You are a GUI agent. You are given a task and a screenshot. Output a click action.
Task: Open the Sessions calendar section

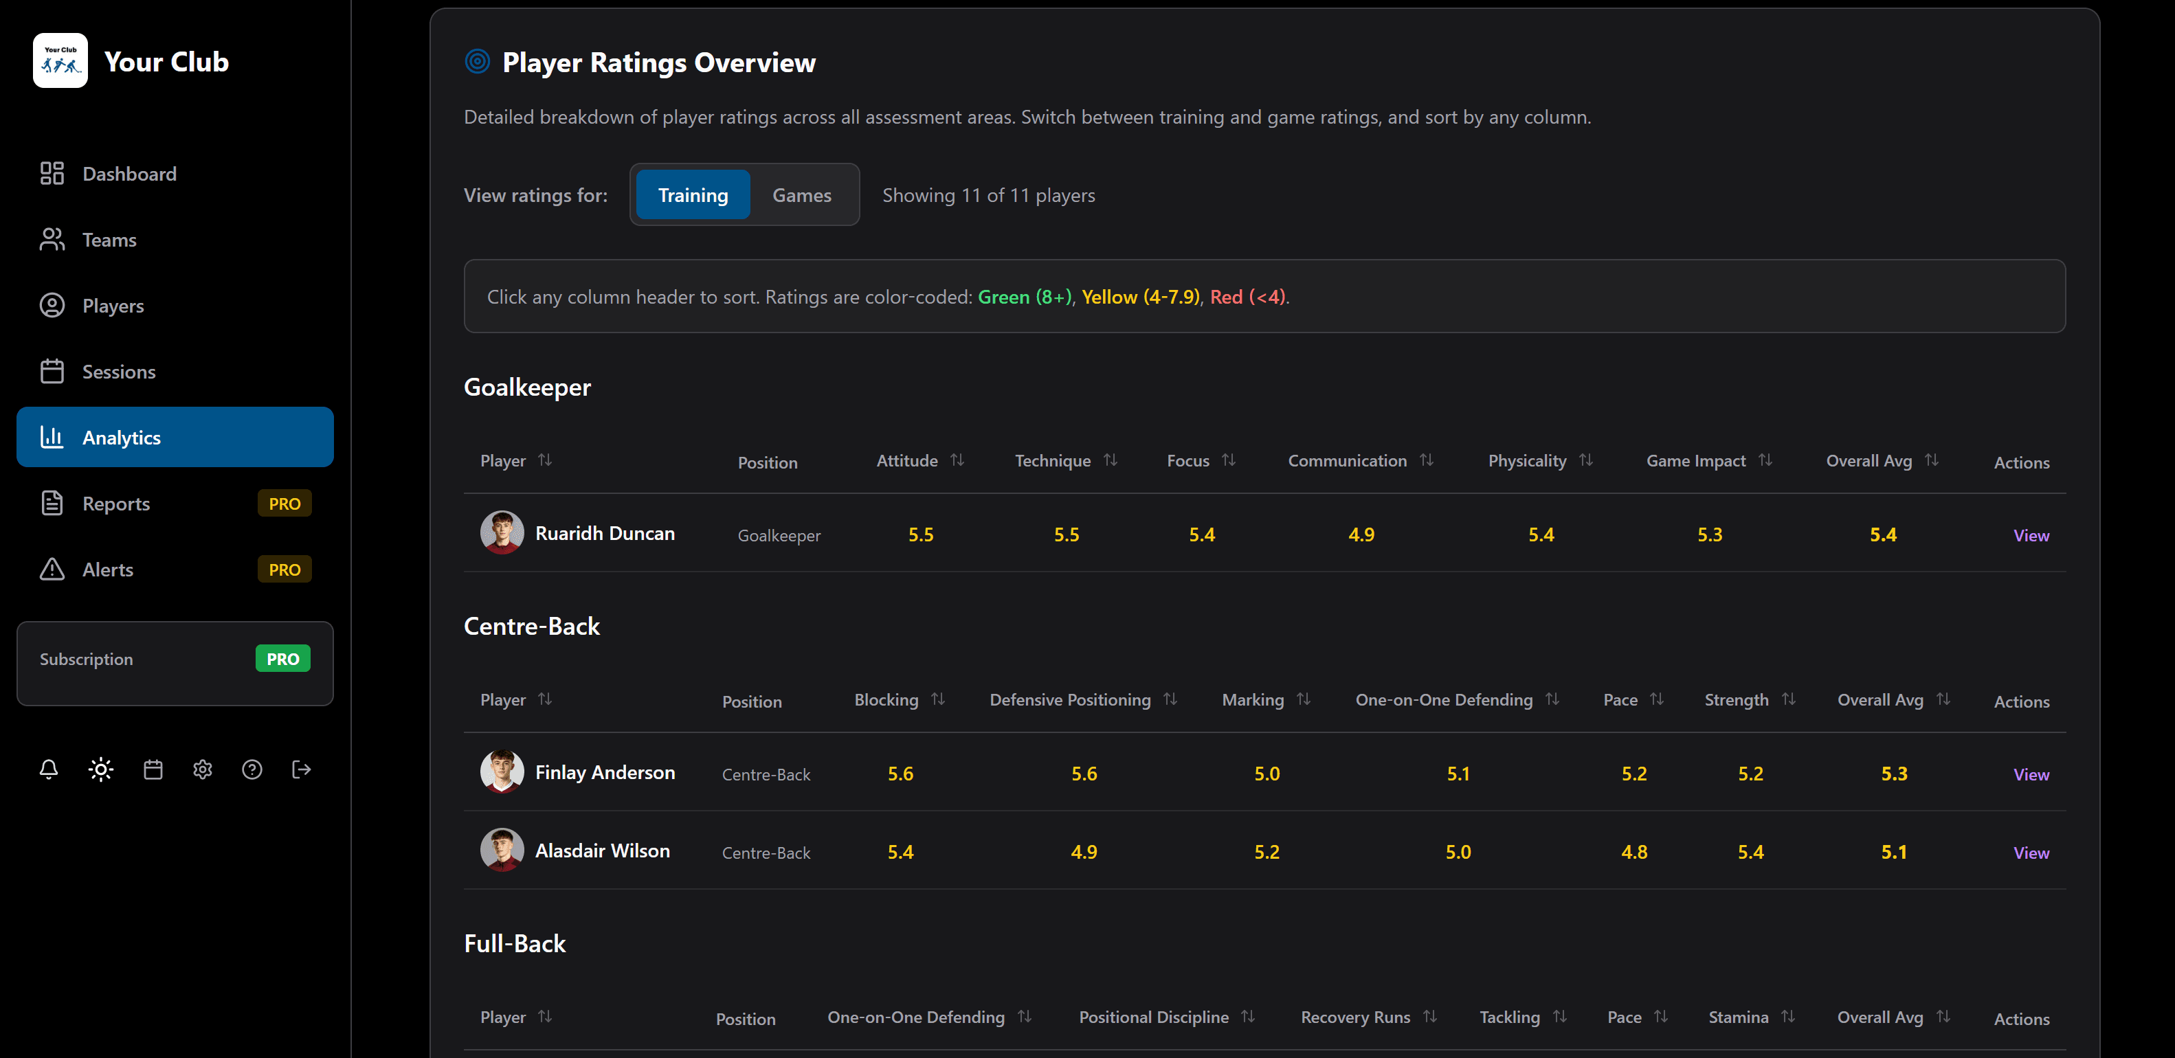(x=118, y=372)
